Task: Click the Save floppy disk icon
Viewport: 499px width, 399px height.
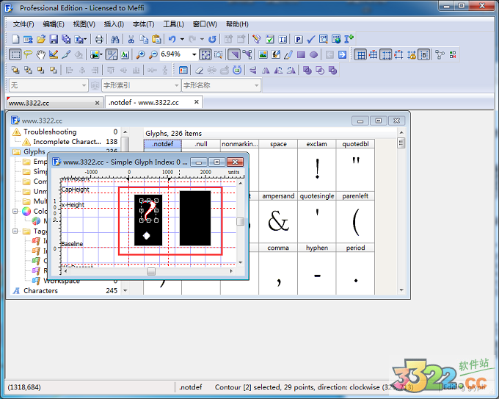Action: (53, 39)
